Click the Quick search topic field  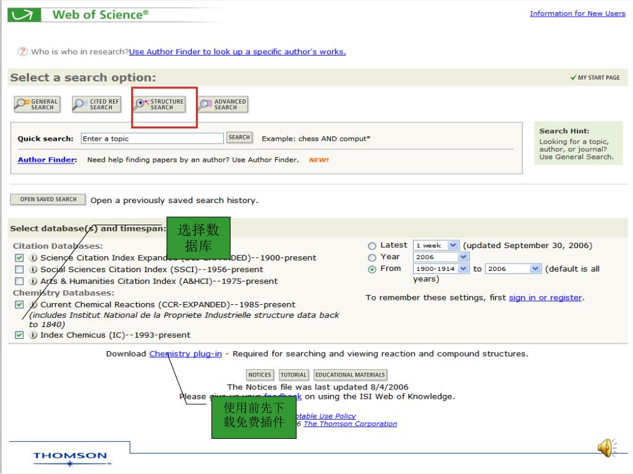[x=152, y=139]
